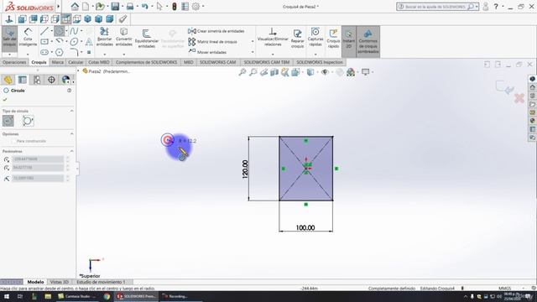The height and width of the screenshot is (302, 537).
Task: Print using the printer icon
Action: coord(130,6)
